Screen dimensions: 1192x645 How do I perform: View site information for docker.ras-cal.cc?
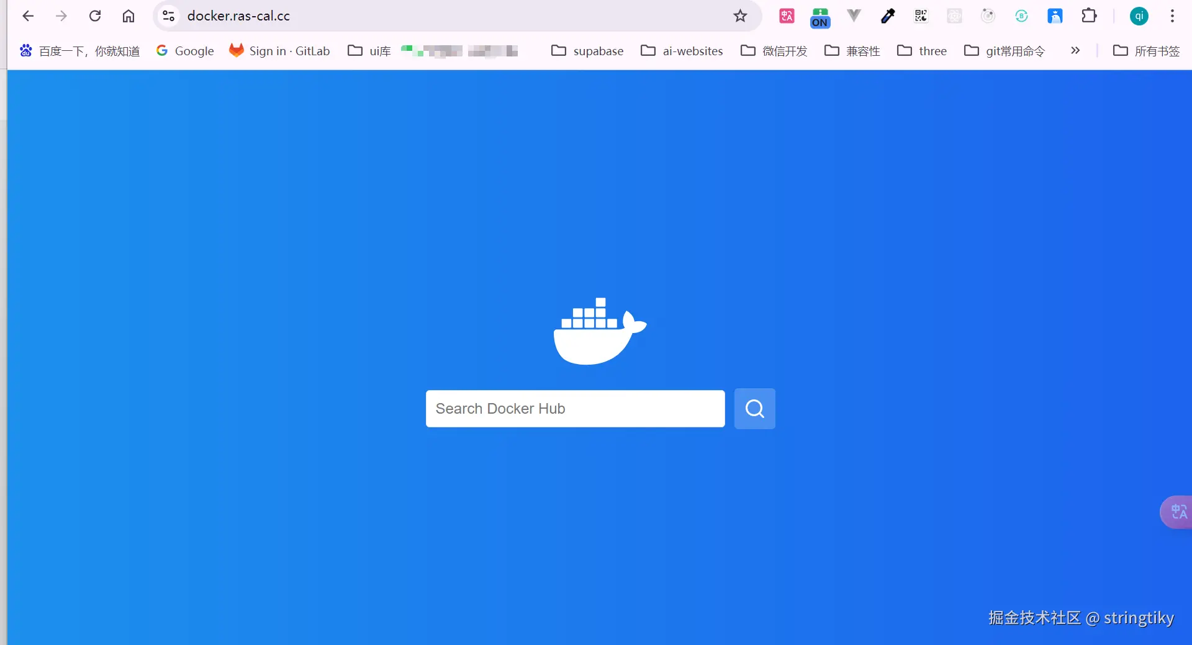[x=168, y=16]
